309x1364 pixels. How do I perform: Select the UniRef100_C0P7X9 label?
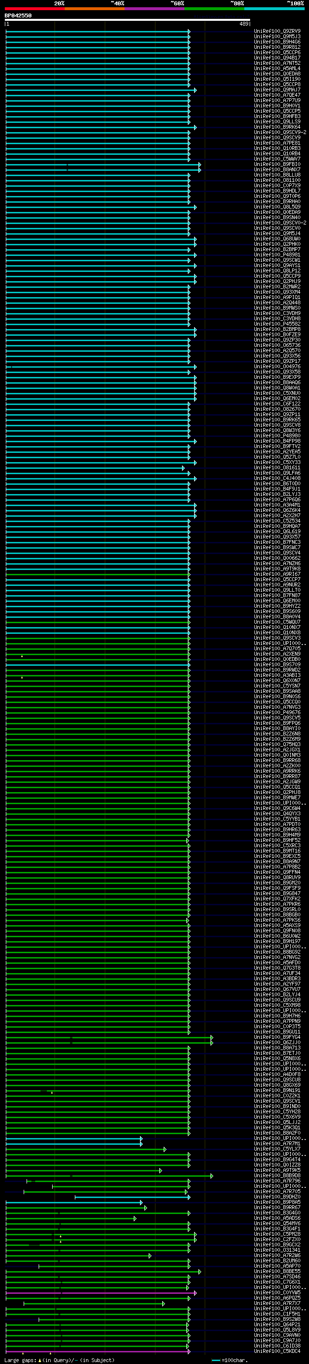tap(277, 186)
